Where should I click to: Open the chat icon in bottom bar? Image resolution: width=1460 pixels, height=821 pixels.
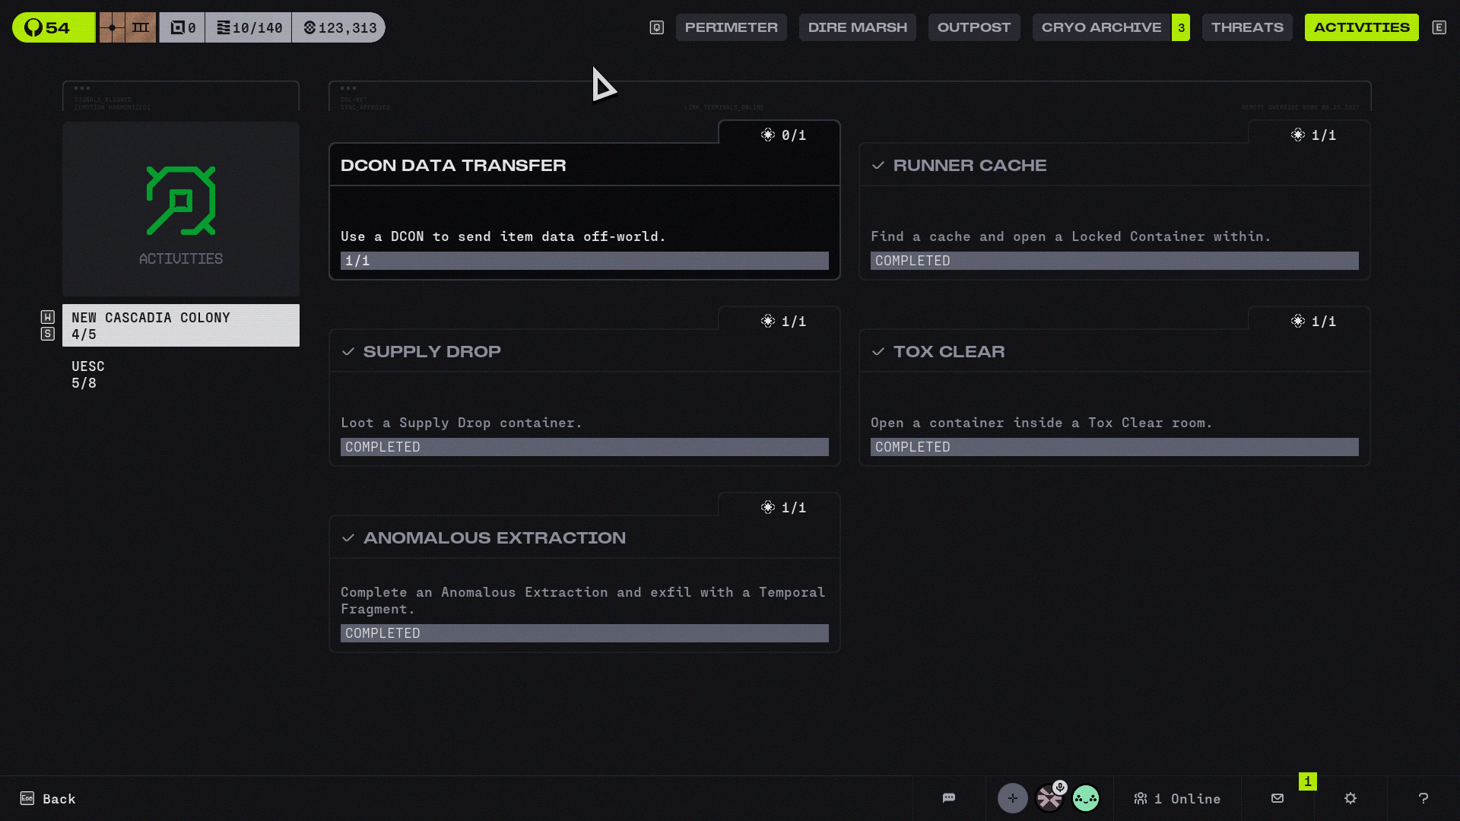tap(948, 798)
